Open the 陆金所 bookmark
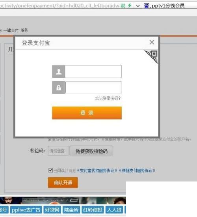The image size is (197, 217). pos(71,210)
